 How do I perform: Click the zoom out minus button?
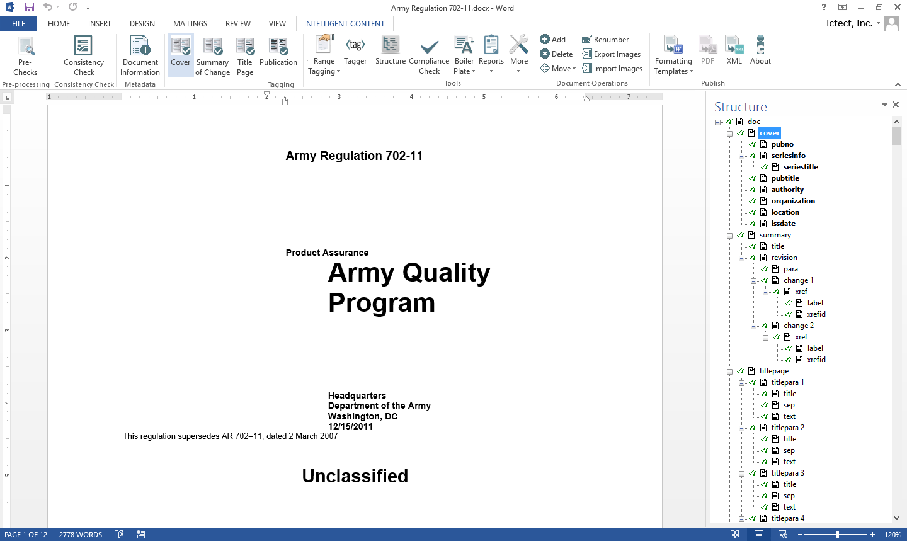tap(800, 534)
